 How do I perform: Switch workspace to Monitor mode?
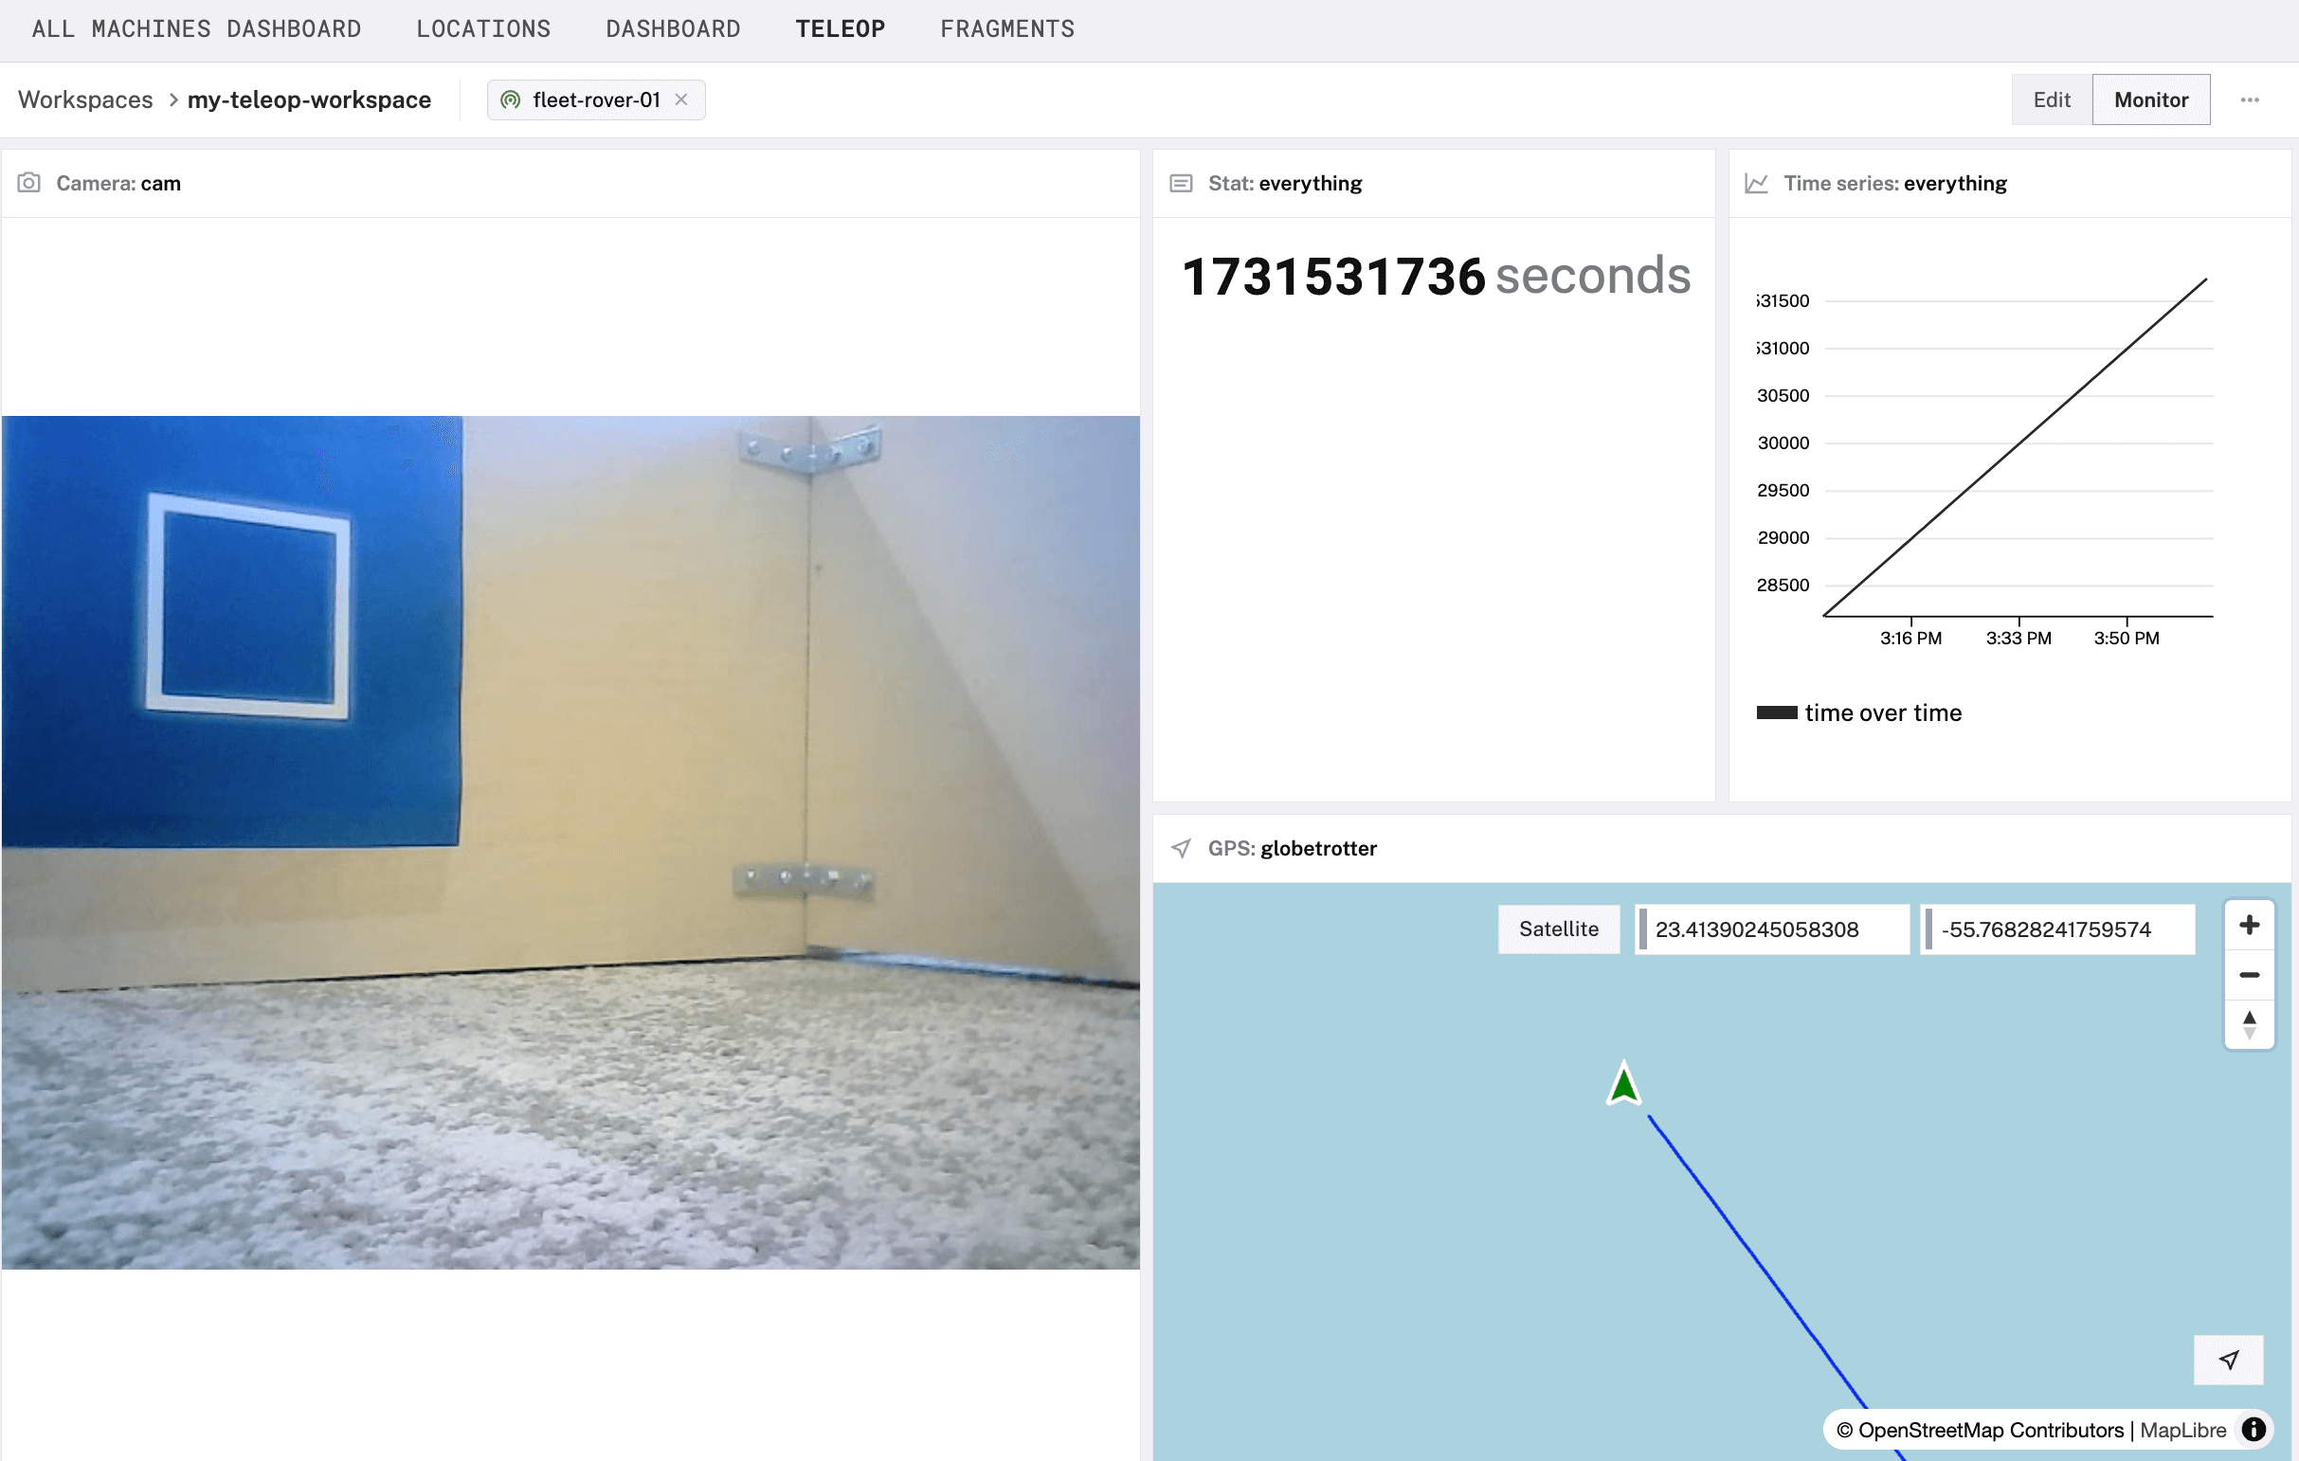coord(2150,99)
